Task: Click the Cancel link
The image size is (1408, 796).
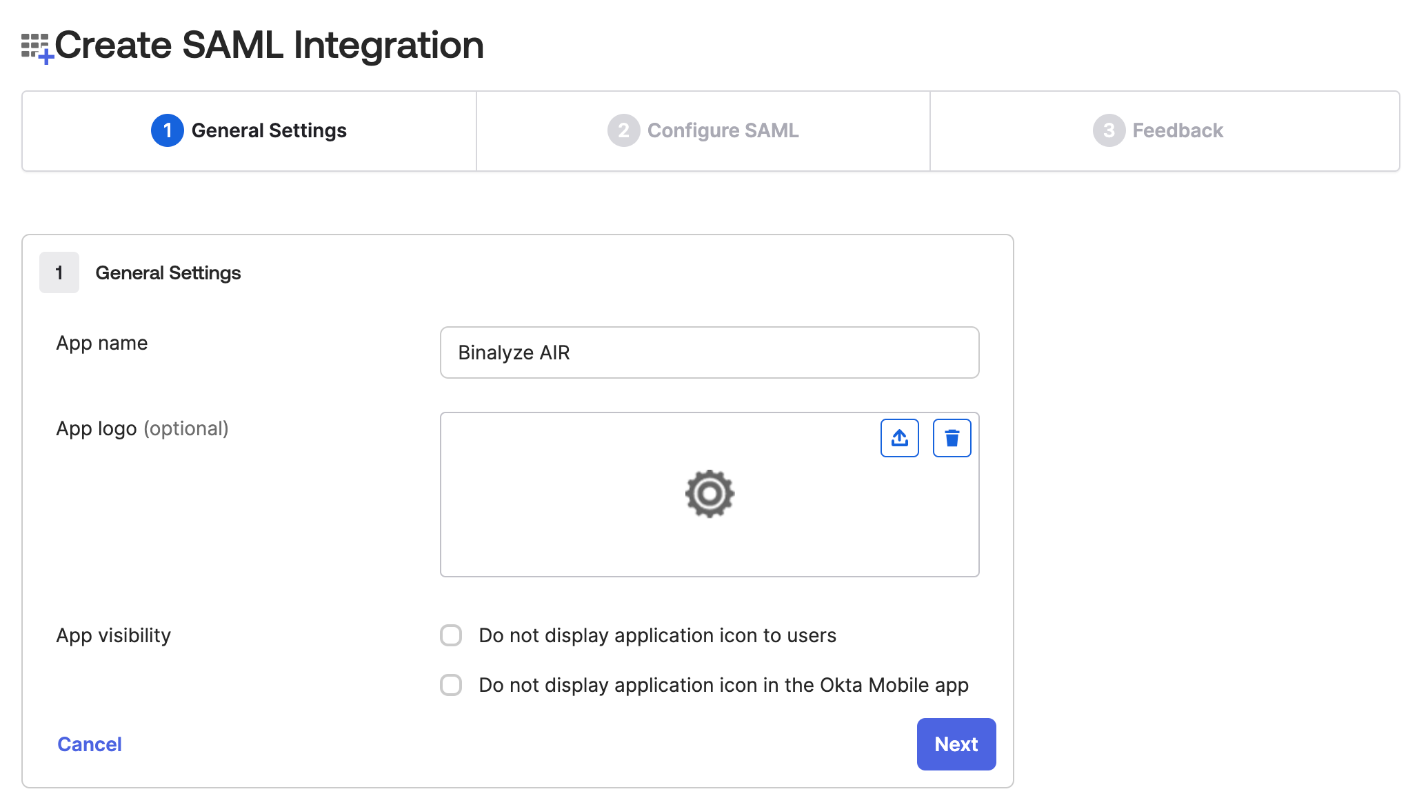Action: pyautogui.click(x=90, y=744)
